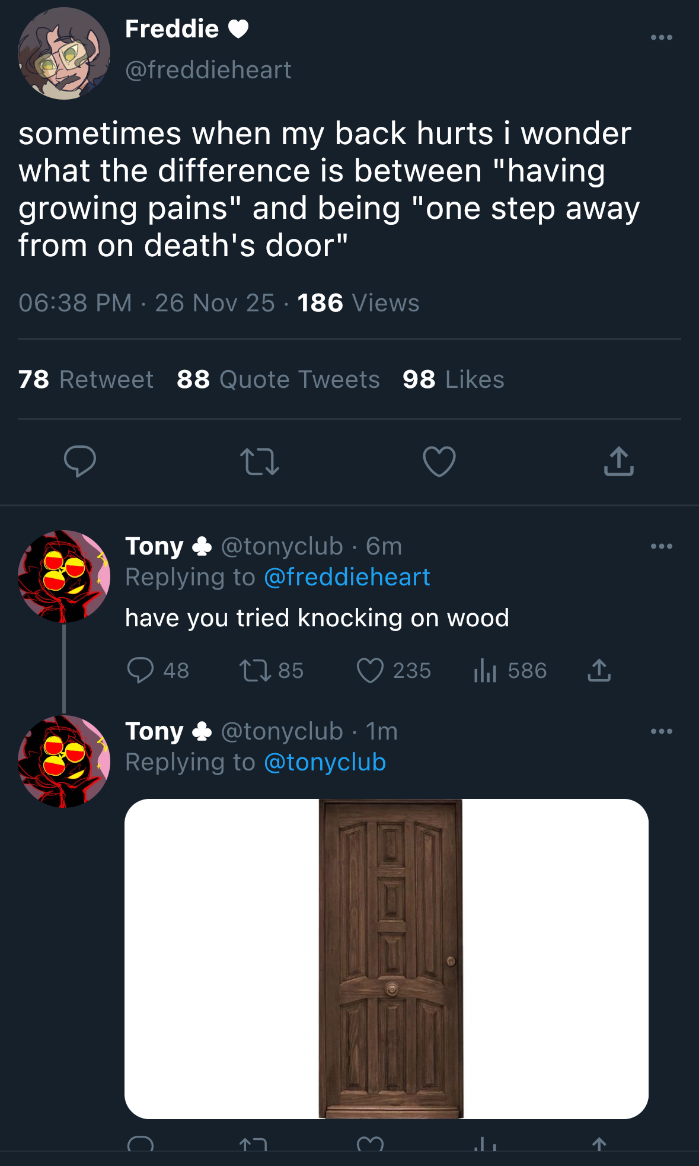699x1166 pixels.
Task: Open the @tonyclub reply mention link
Action: pyautogui.click(x=325, y=762)
